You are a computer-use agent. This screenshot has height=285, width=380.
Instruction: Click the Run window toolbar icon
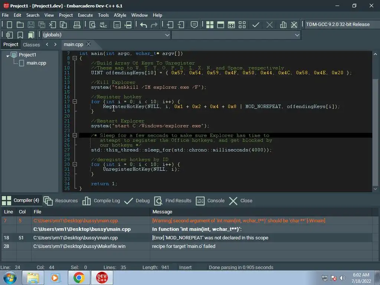(220, 25)
